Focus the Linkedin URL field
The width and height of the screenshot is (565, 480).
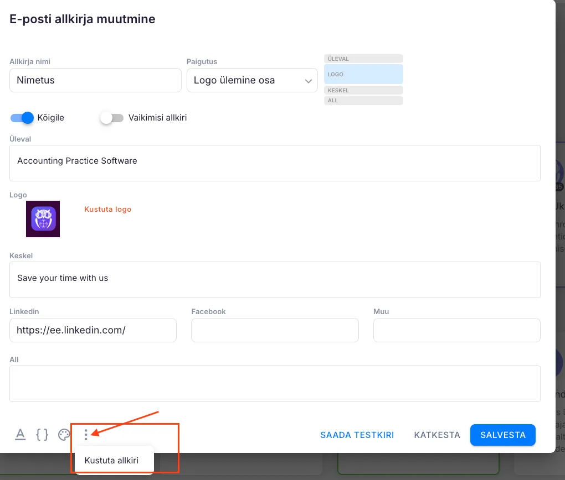(93, 330)
